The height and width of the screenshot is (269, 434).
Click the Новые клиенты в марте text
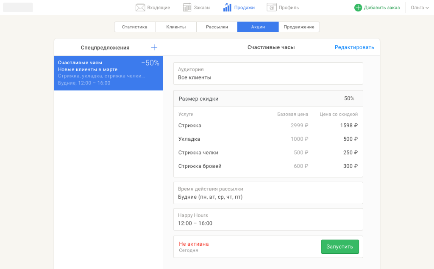point(87,69)
